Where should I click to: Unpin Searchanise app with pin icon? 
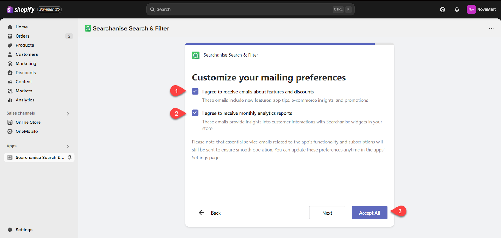click(70, 158)
